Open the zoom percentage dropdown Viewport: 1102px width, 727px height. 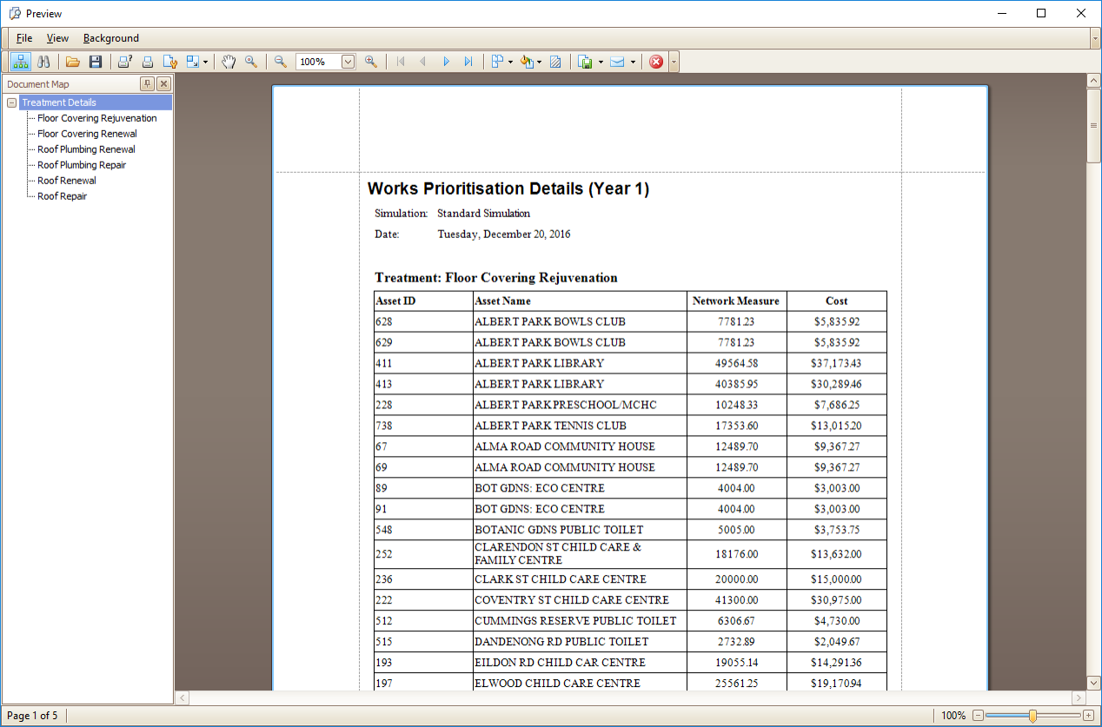click(x=349, y=62)
